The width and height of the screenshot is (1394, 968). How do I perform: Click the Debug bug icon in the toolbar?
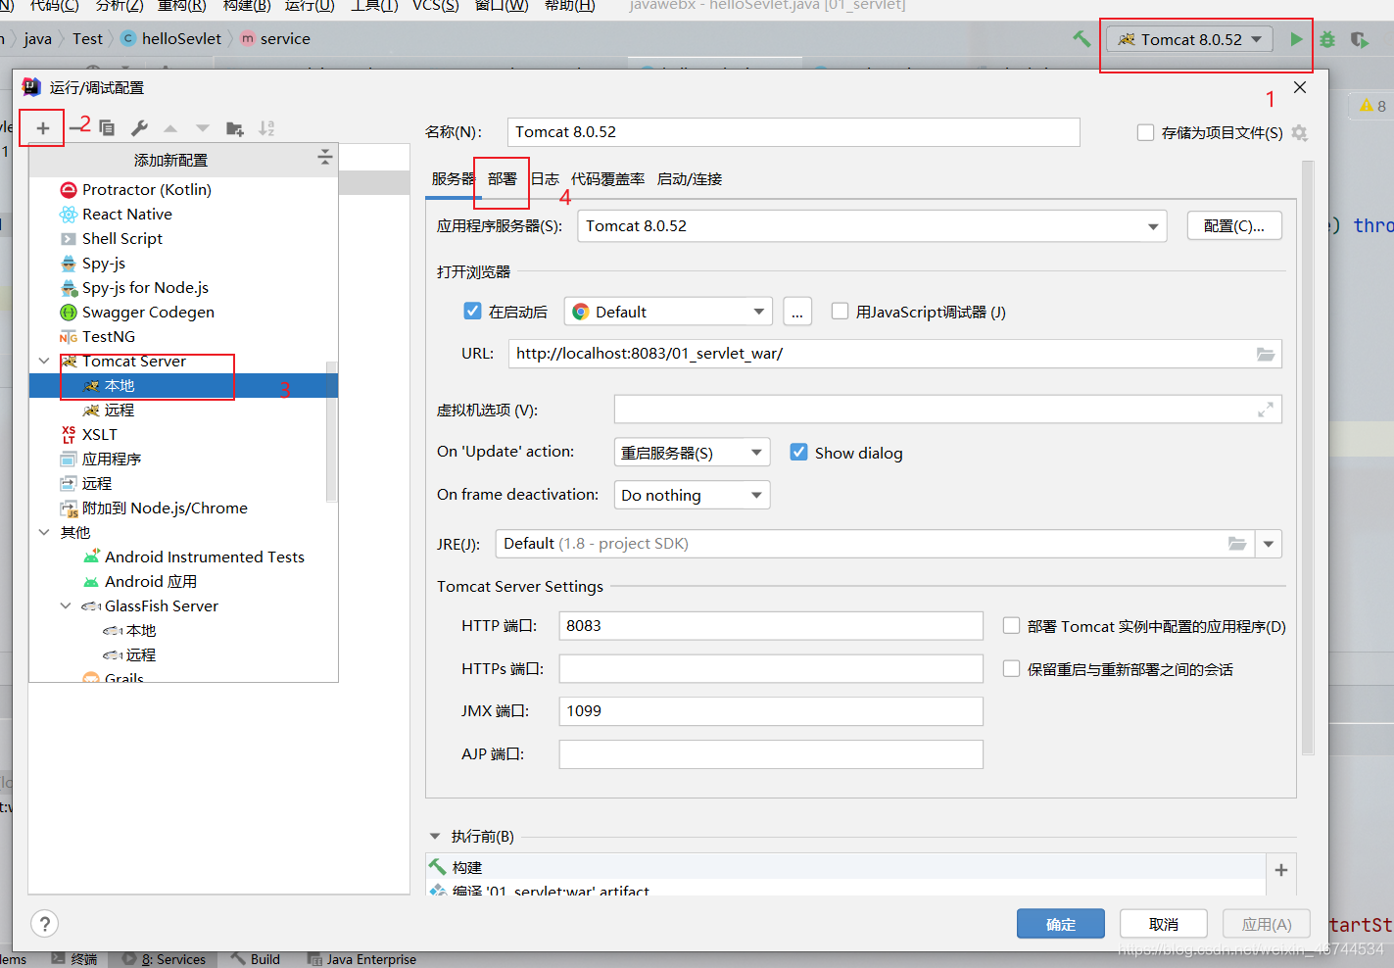(x=1327, y=39)
